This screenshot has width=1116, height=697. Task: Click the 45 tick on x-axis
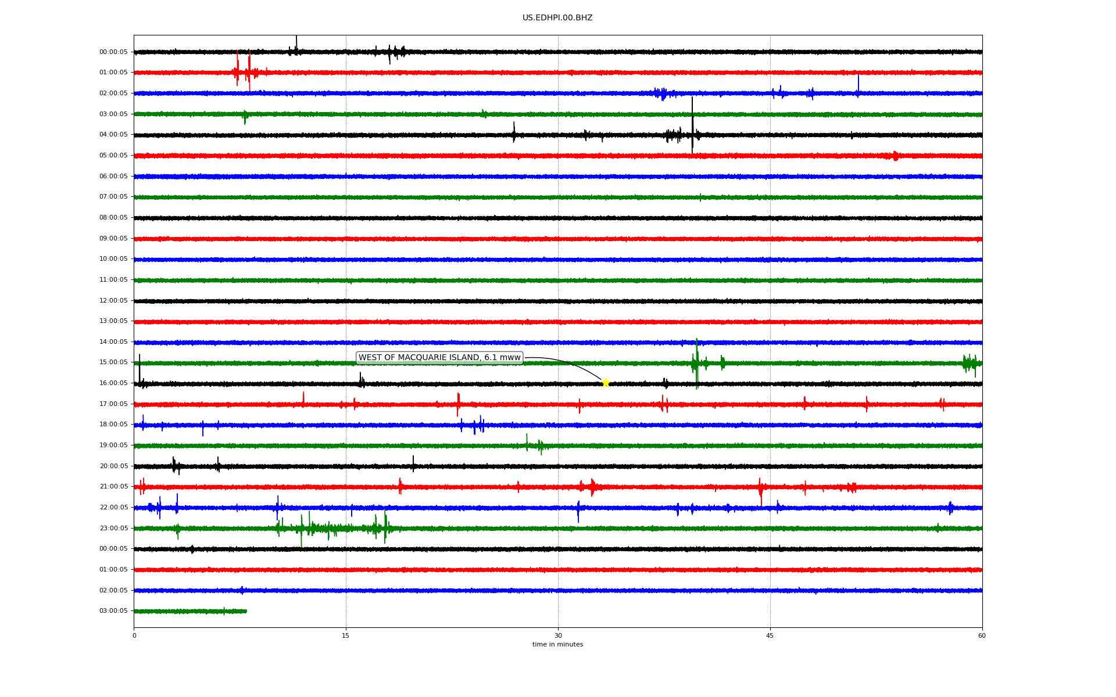(x=770, y=635)
